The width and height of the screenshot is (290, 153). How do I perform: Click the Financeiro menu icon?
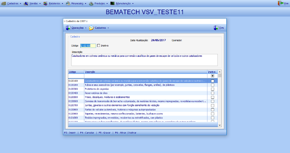(68, 4)
